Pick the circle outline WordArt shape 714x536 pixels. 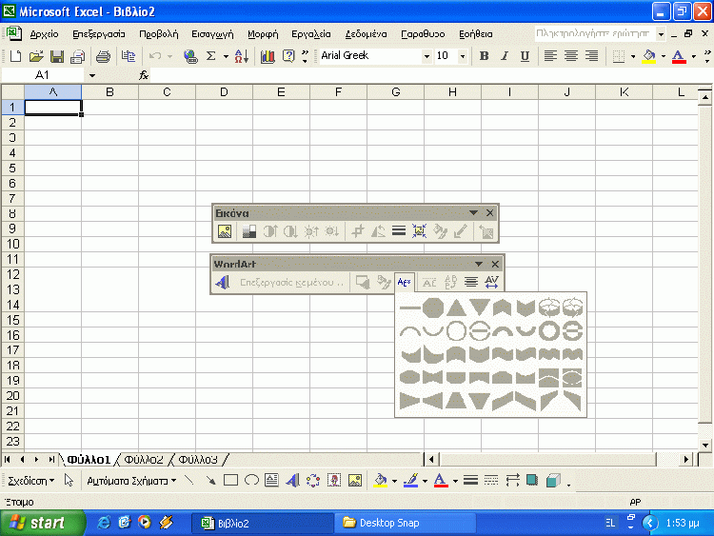(456, 331)
